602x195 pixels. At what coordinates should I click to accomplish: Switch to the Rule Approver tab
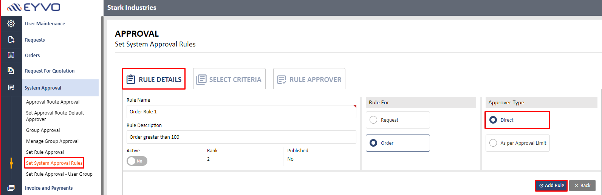(309, 79)
